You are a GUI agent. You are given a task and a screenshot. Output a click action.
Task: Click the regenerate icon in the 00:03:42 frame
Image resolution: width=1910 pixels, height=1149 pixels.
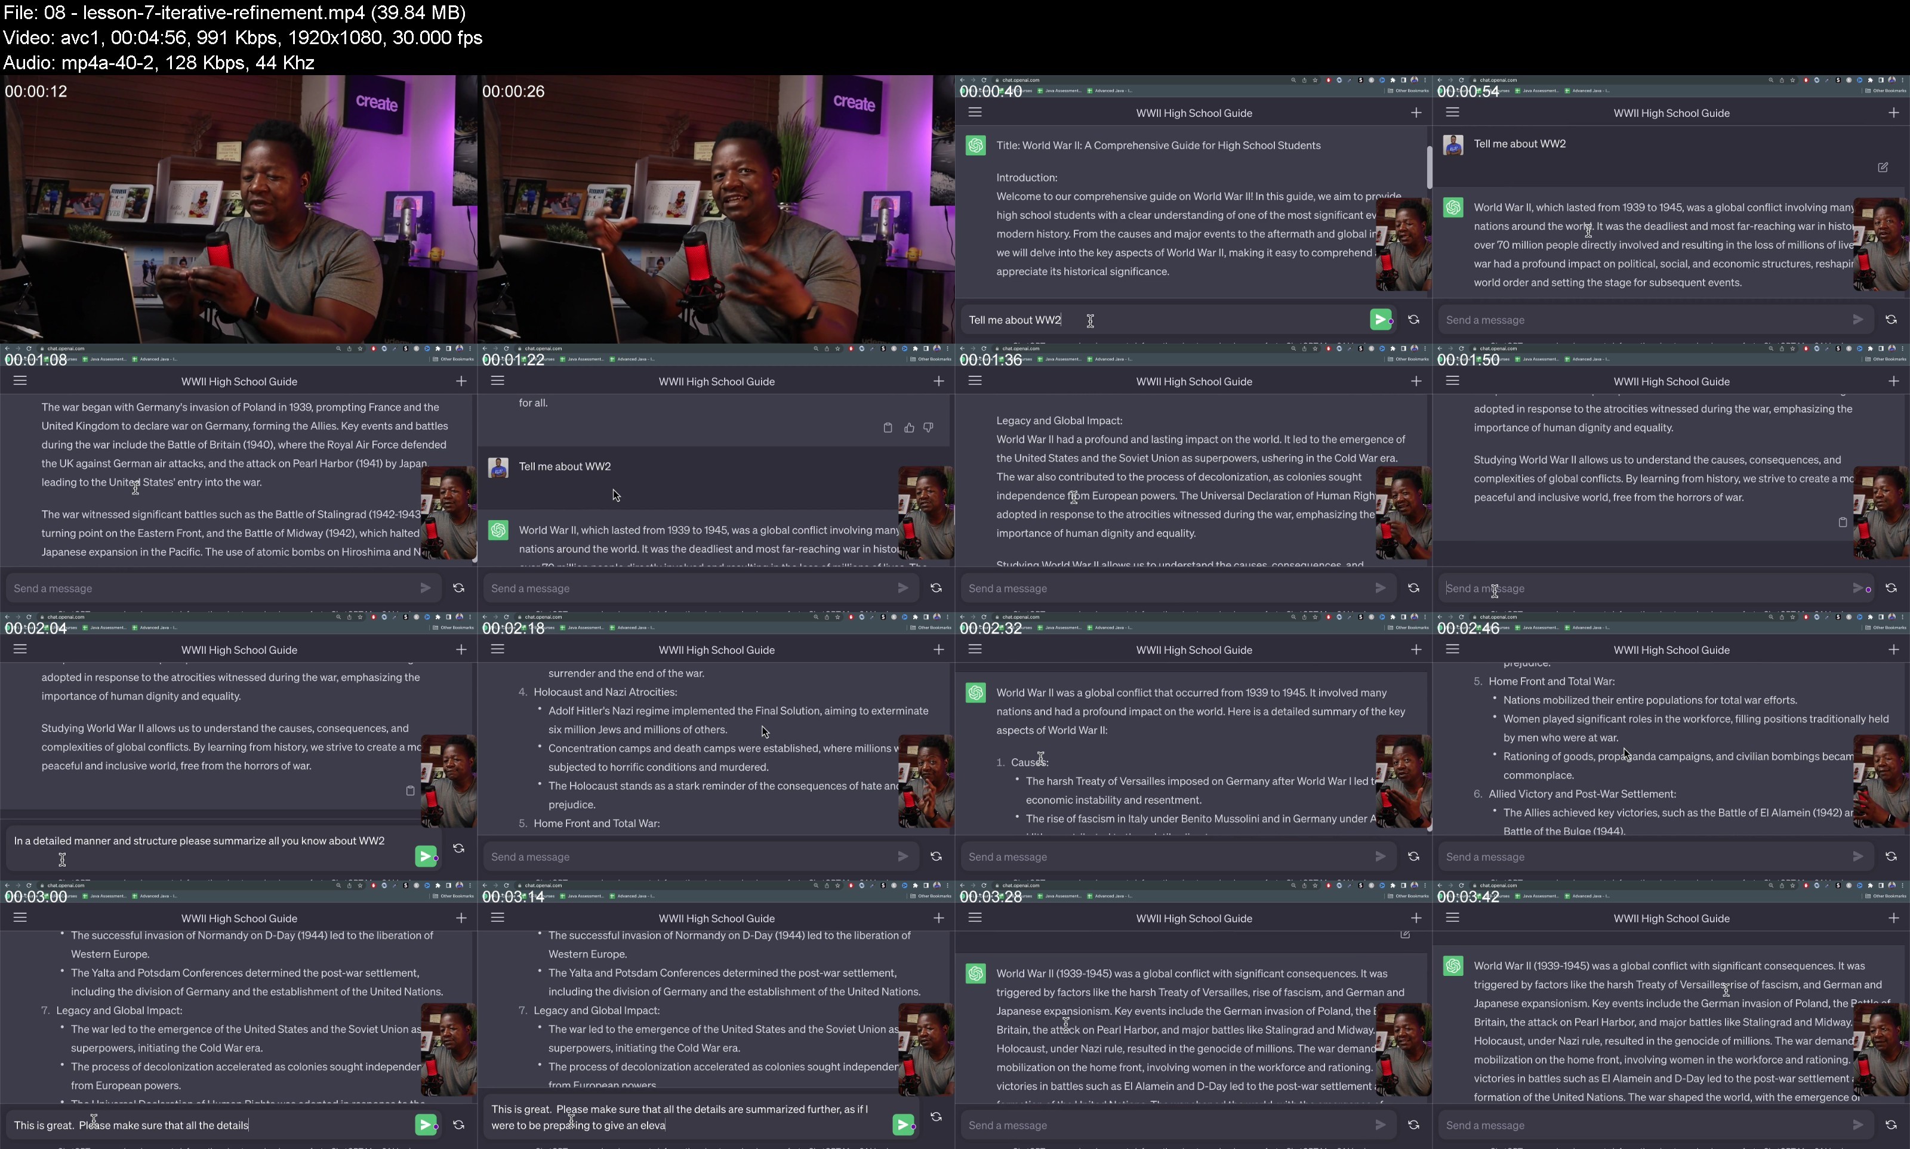coord(1891,1124)
